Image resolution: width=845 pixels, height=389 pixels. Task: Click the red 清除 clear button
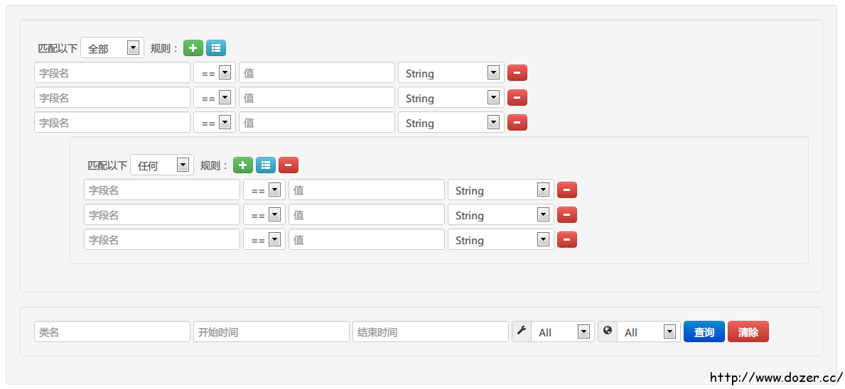tap(748, 332)
